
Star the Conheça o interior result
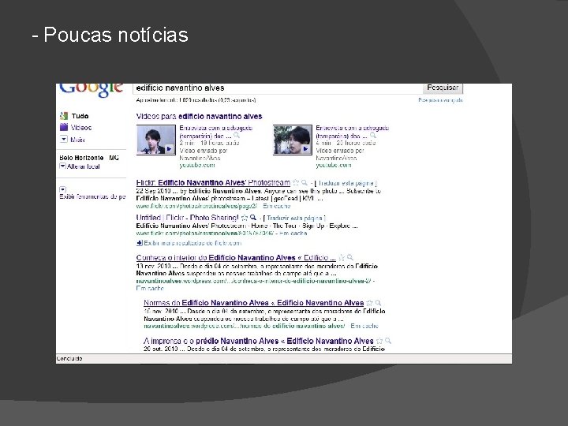pos(342,257)
